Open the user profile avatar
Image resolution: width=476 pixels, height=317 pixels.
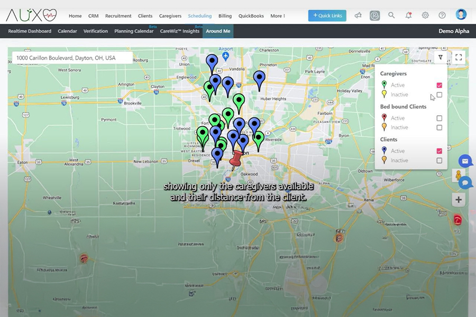pyautogui.click(x=461, y=15)
